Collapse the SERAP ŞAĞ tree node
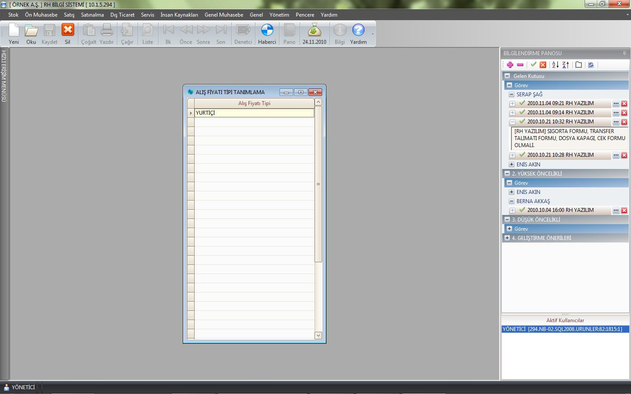 (x=511, y=95)
